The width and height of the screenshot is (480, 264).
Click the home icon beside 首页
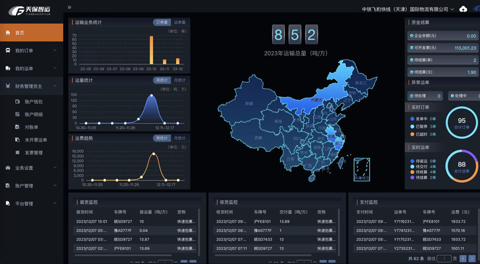click(x=8, y=33)
